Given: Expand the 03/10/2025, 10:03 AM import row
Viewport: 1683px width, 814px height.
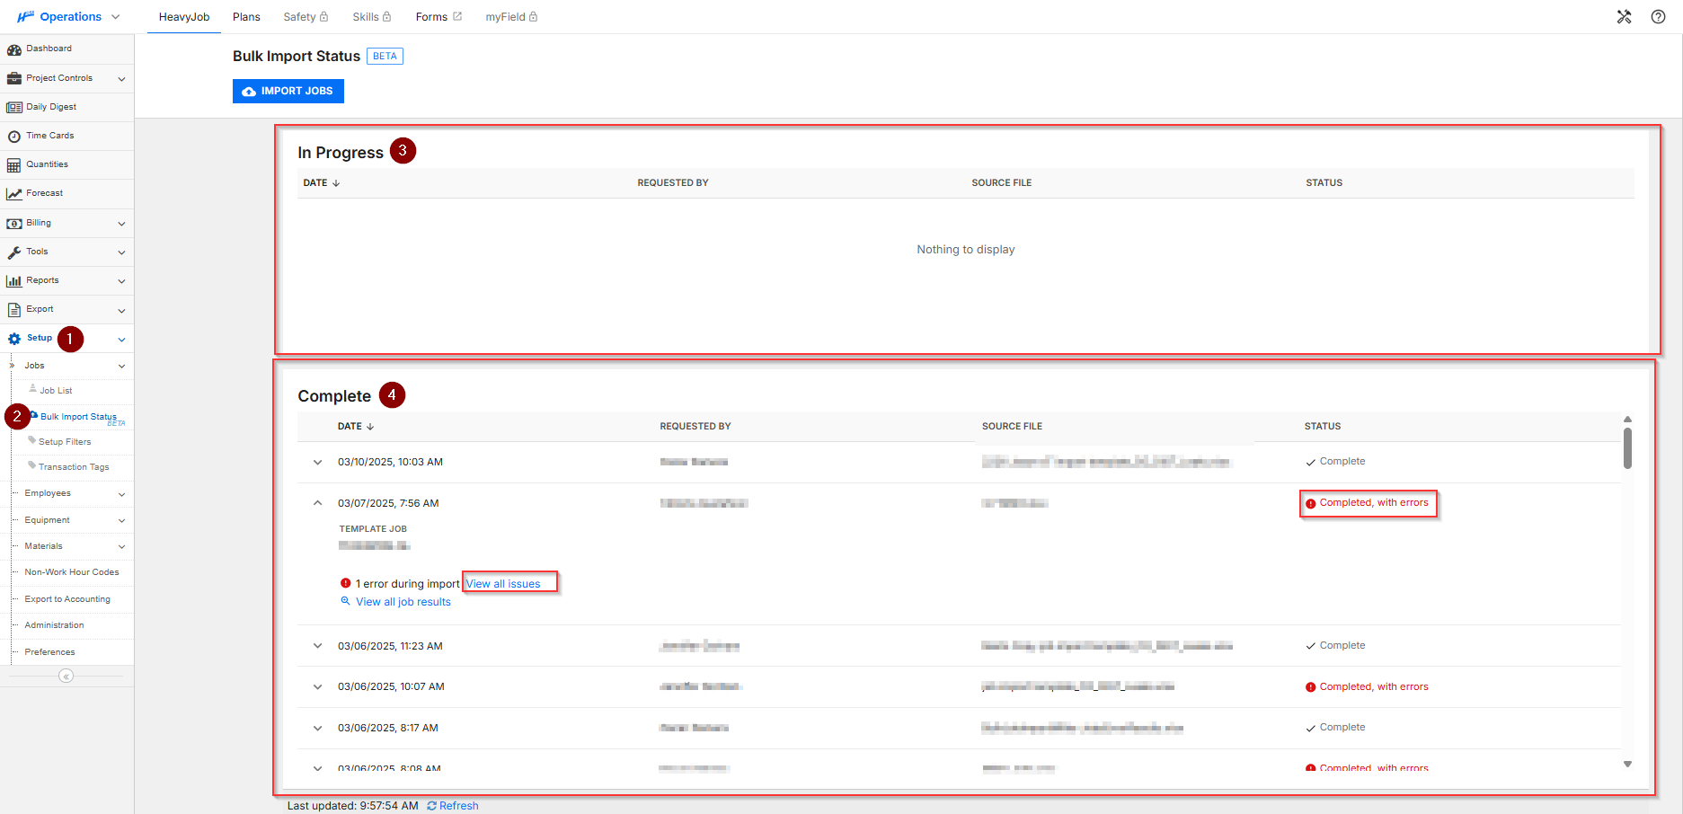Looking at the screenshot, I should [x=317, y=462].
